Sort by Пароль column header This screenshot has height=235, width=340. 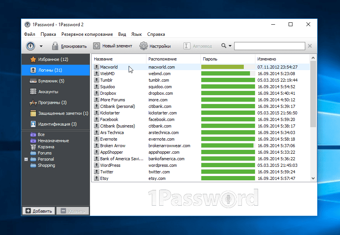[228, 59]
